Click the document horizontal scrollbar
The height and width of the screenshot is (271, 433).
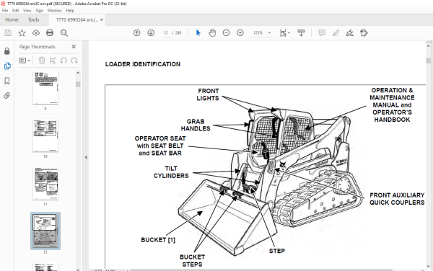(261, 270)
